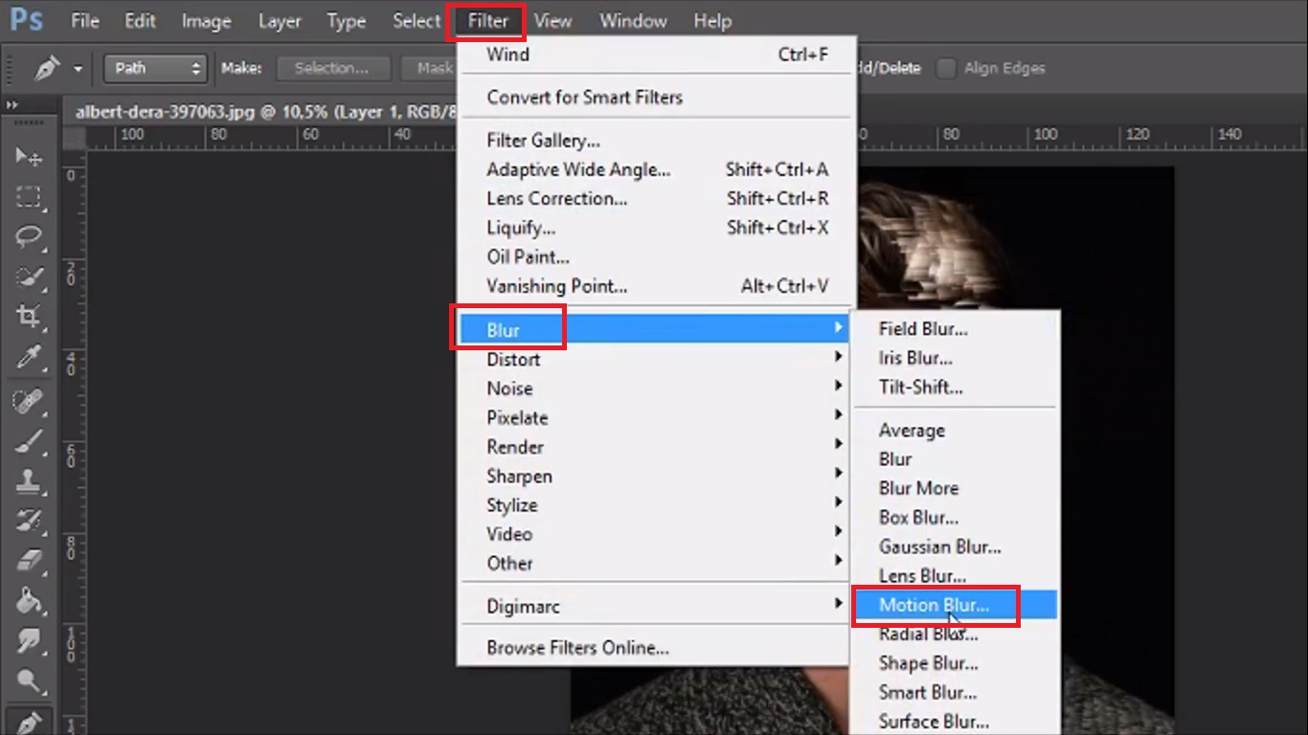Select the Rectangular Marquee tool

(29, 197)
